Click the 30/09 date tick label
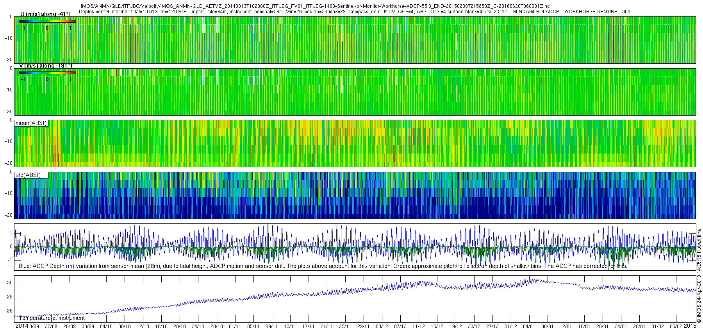The height and width of the screenshot is (332, 703). point(88,327)
